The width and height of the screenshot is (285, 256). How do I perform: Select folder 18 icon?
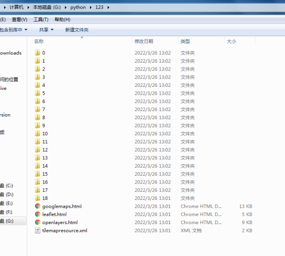tap(38, 198)
